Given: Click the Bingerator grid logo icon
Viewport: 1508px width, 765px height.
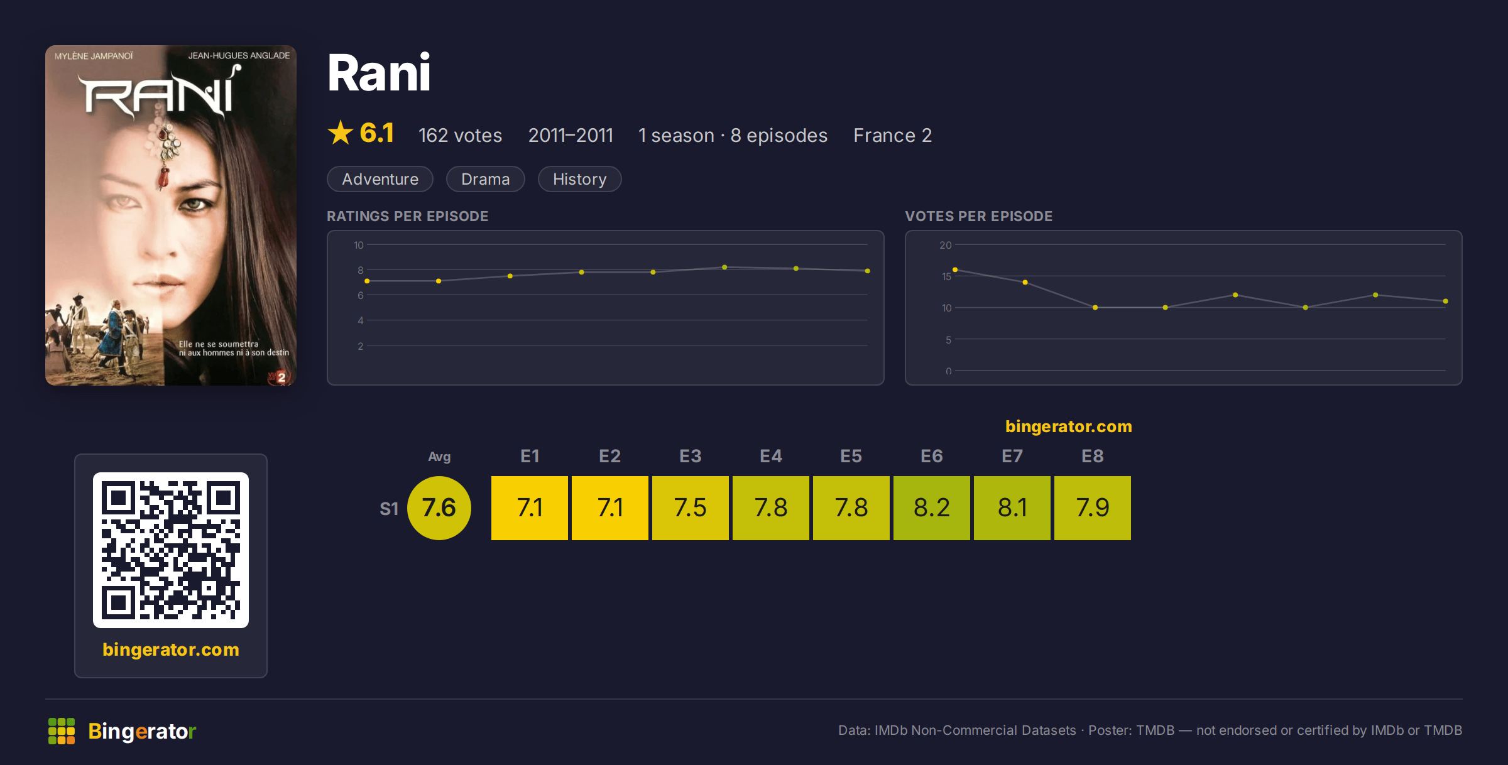Looking at the screenshot, I should (62, 731).
